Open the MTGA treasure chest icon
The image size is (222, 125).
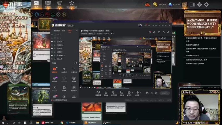(x=185, y=5)
